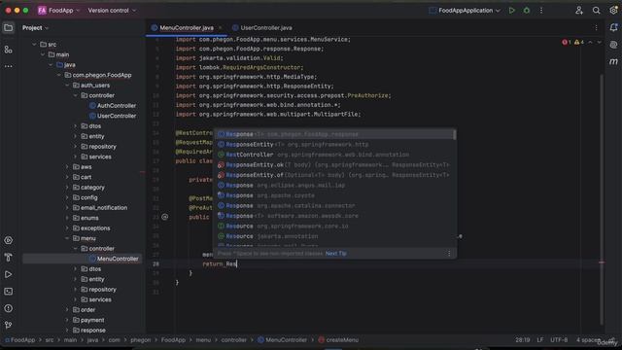The width and height of the screenshot is (622, 350).
Task: Select RestController completion suggestion
Action: 334,155
